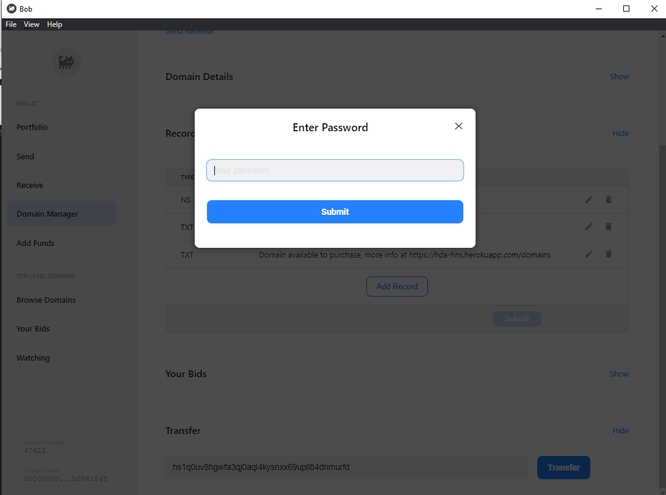
Task: Open the Help menu
Action: tap(54, 24)
